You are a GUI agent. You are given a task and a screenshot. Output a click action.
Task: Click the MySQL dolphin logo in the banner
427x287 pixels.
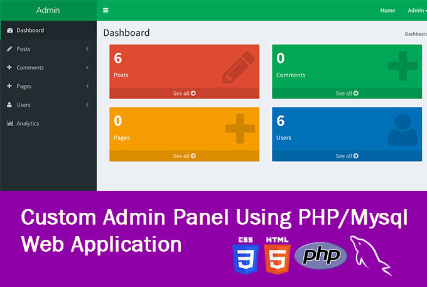coord(371,256)
